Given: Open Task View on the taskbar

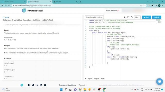Looking at the screenshot, I should coord(70,89).
